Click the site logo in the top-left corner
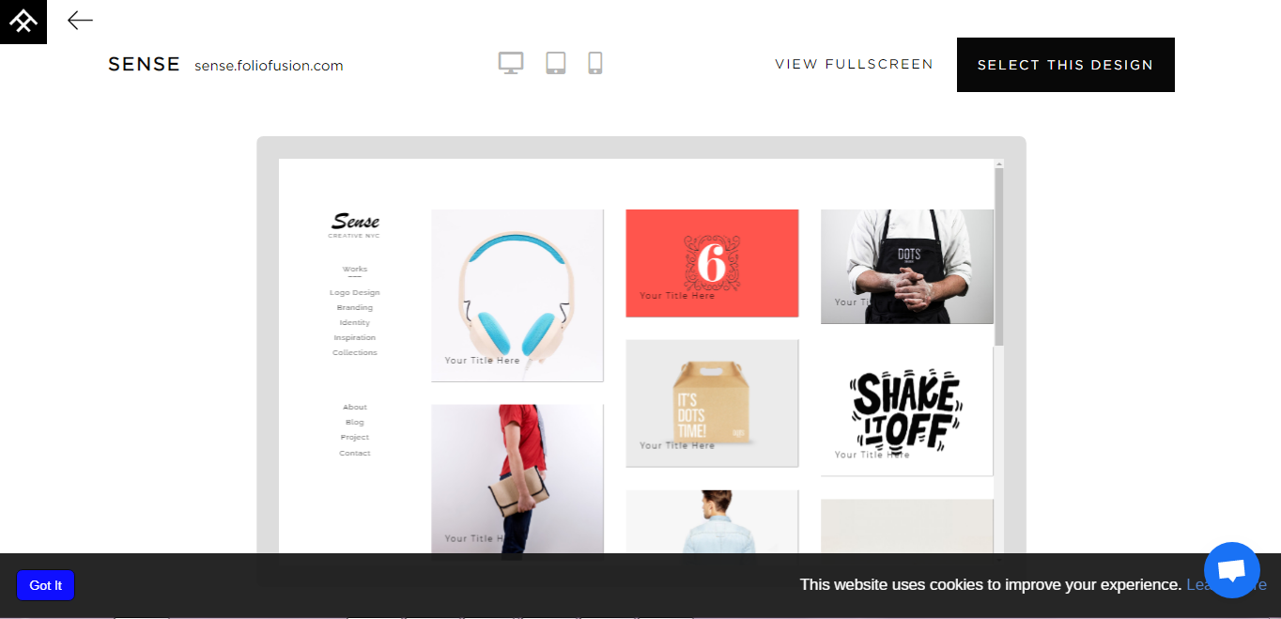Image resolution: width=1281 pixels, height=619 pixels. (23, 22)
